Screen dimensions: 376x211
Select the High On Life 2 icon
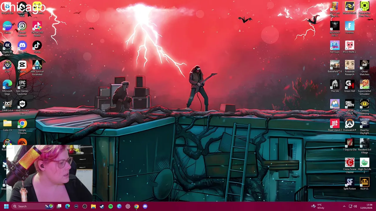pos(365,166)
